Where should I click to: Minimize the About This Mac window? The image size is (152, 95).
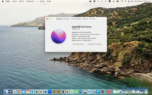[x=49, y=19]
